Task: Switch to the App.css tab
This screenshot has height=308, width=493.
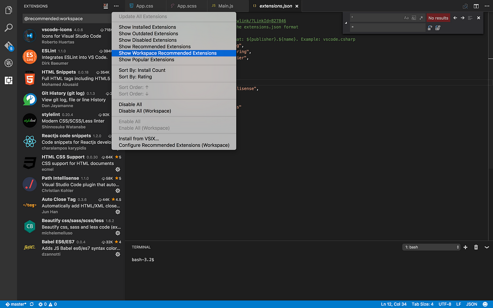Action: [x=145, y=6]
